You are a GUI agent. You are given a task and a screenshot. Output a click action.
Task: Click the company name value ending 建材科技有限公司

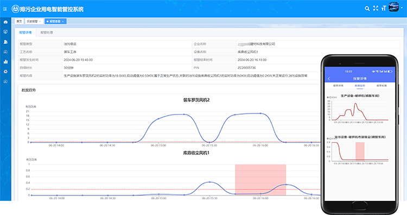point(256,44)
